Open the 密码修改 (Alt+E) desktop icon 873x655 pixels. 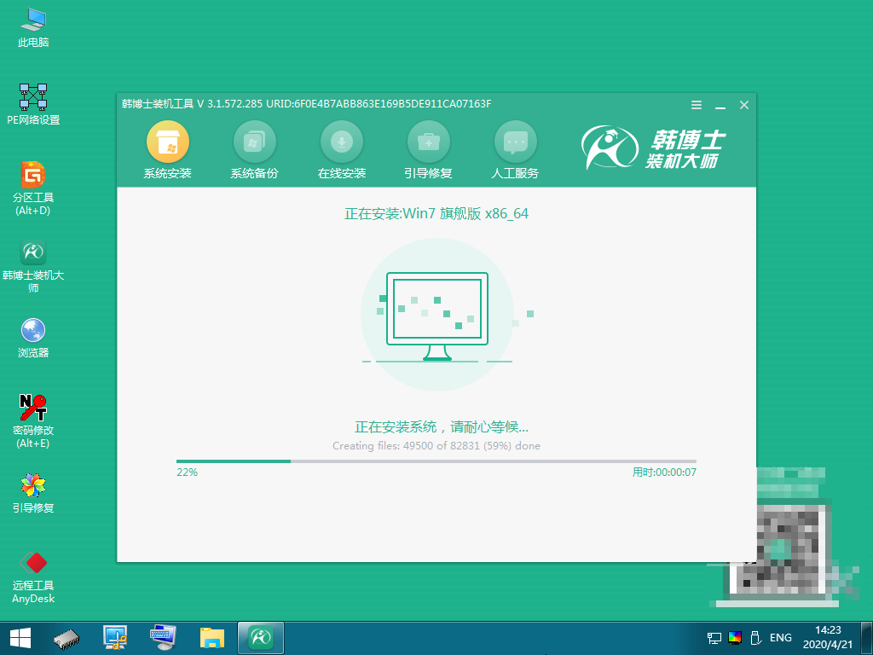click(x=33, y=421)
